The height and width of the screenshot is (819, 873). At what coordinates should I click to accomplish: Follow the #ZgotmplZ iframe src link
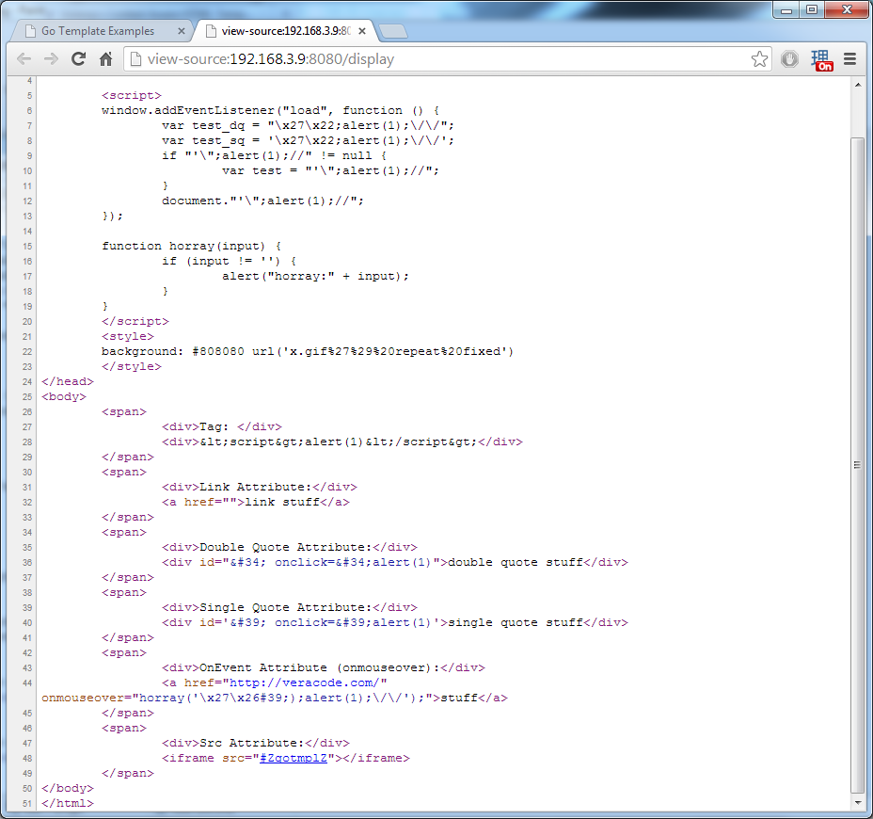click(294, 758)
